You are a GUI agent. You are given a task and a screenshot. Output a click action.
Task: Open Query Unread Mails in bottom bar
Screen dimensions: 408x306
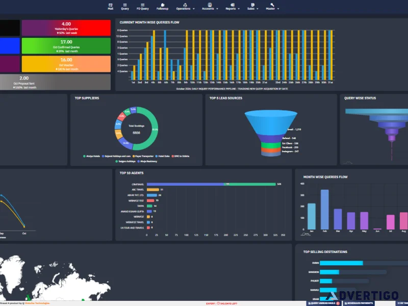(x=323, y=303)
